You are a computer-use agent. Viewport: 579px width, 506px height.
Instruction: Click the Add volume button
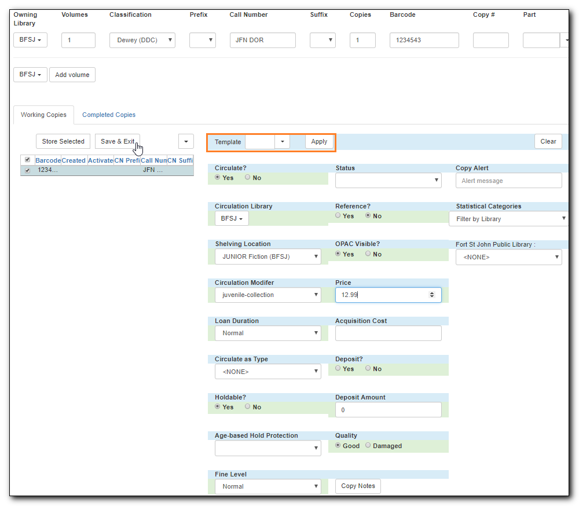pos(72,75)
